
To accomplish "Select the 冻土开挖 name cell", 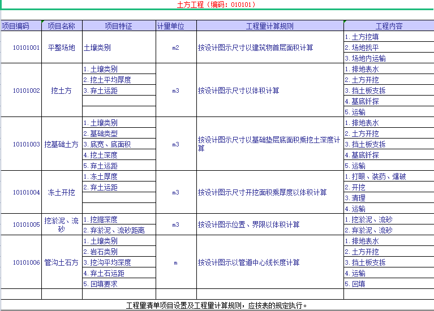I will (x=62, y=192).
